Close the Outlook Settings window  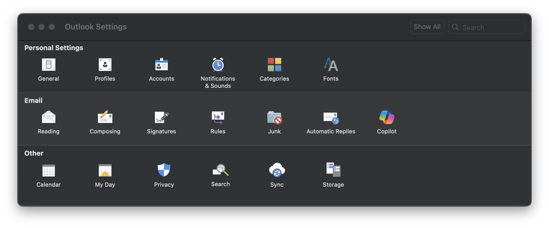[x=31, y=27]
